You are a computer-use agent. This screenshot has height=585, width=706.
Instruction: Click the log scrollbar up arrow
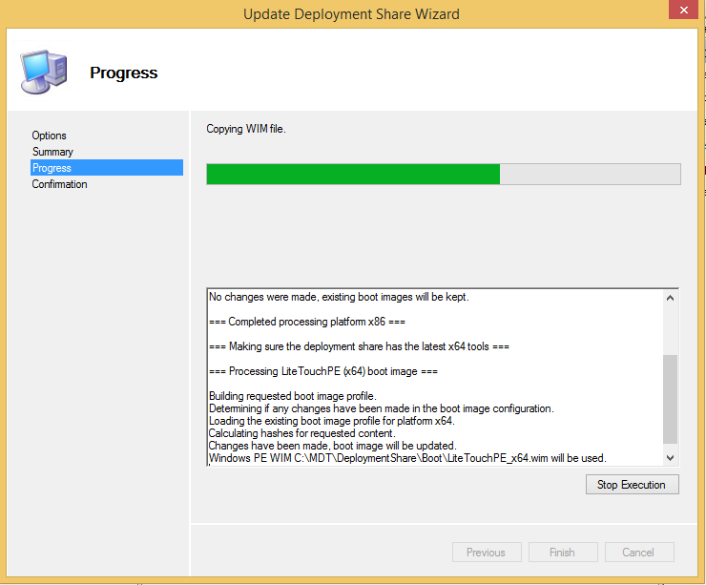click(670, 298)
